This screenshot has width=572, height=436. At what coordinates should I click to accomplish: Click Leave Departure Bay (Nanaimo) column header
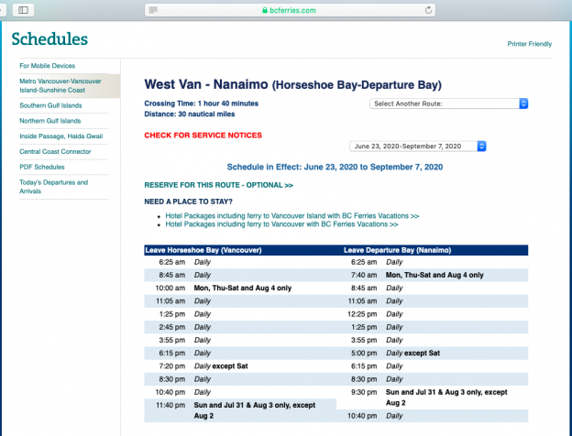398,250
